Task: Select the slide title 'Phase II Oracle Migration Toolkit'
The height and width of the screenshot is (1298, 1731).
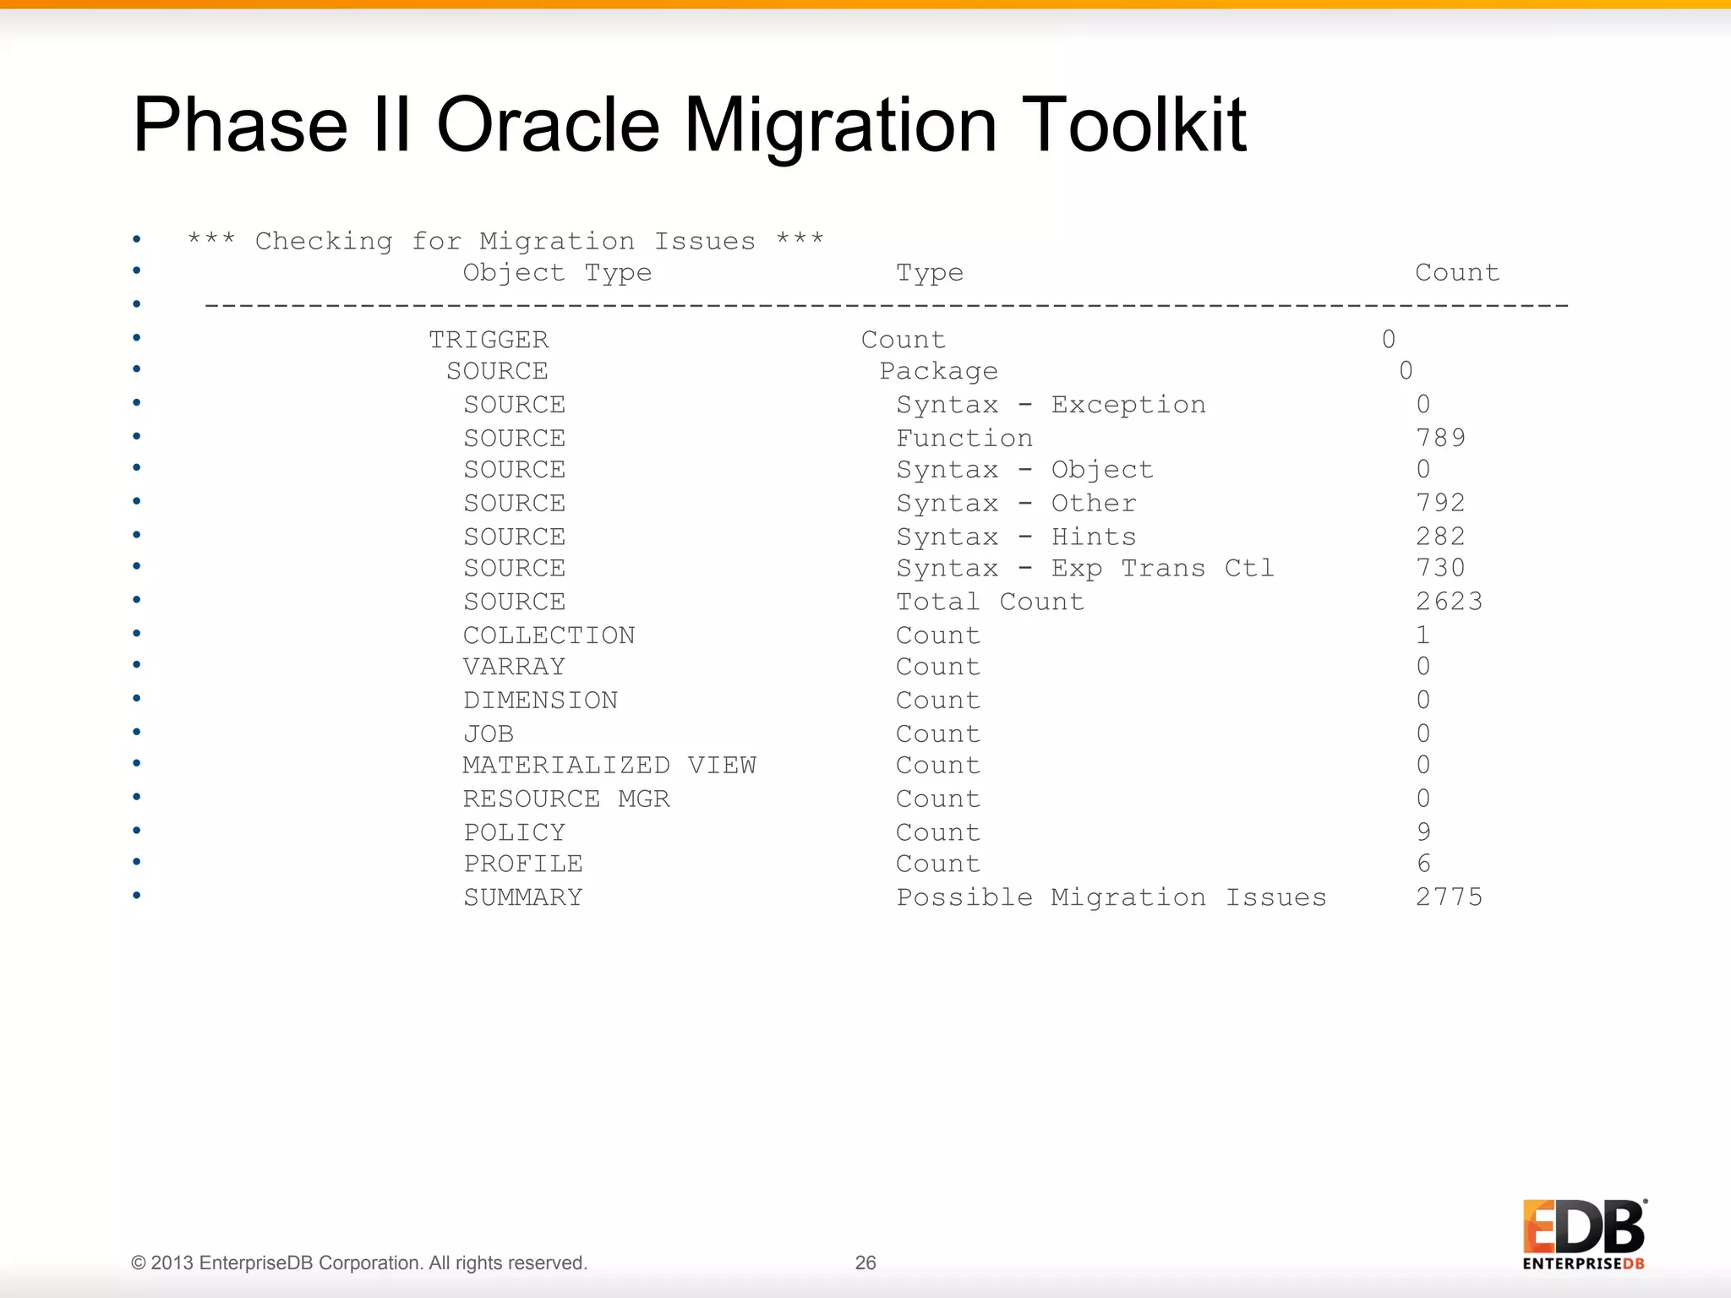Action: pyautogui.click(x=690, y=125)
